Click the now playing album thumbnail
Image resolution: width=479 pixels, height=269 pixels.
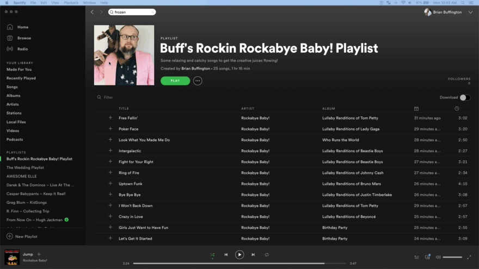point(12,257)
